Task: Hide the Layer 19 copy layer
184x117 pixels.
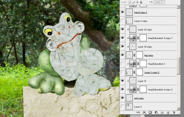Action: [122, 29]
